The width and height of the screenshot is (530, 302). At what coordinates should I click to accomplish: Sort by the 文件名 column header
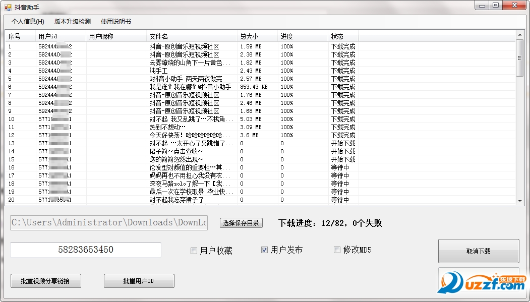pyautogui.click(x=192, y=36)
